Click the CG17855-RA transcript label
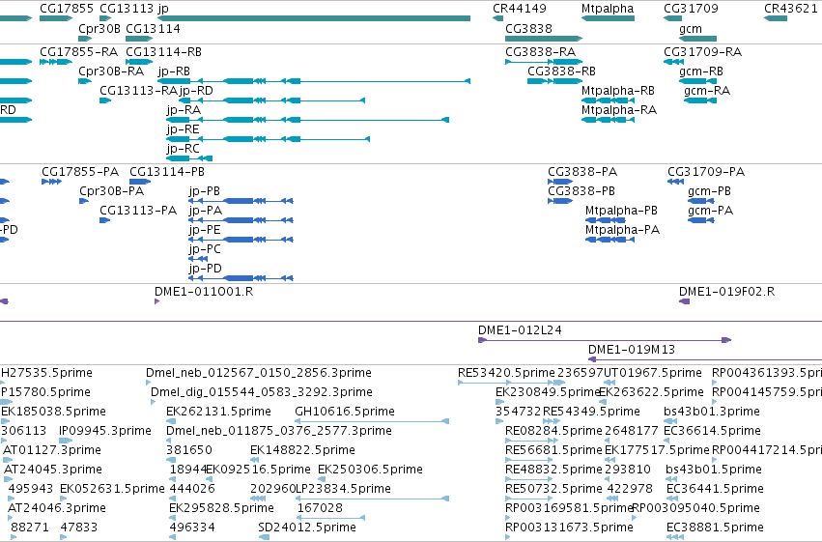This screenshot has height=542, width=822. [78, 52]
